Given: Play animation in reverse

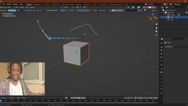Looking at the screenshot, I should (x=77, y=98).
